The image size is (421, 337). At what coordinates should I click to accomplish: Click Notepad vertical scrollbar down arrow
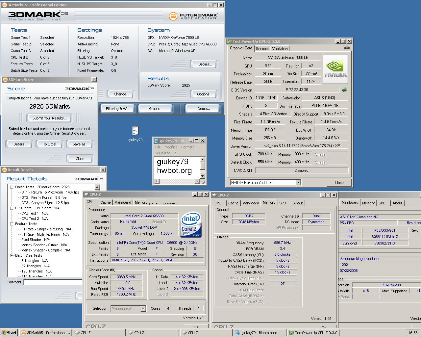203,176
